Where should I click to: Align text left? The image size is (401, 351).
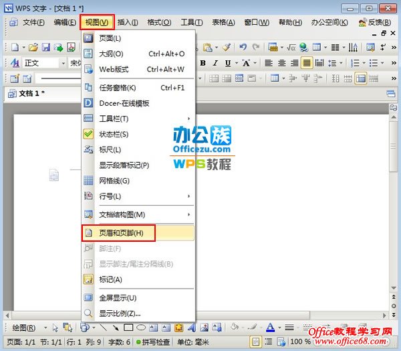click(268, 63)
